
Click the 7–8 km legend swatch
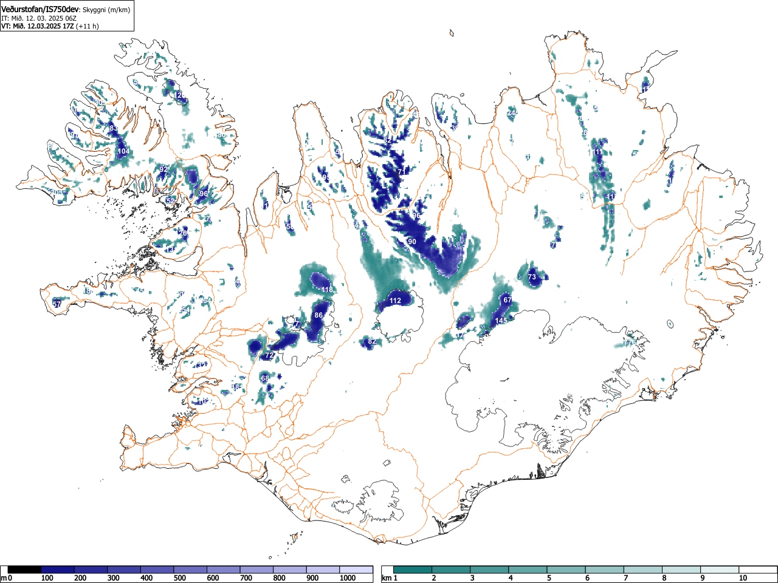[644, 570]
